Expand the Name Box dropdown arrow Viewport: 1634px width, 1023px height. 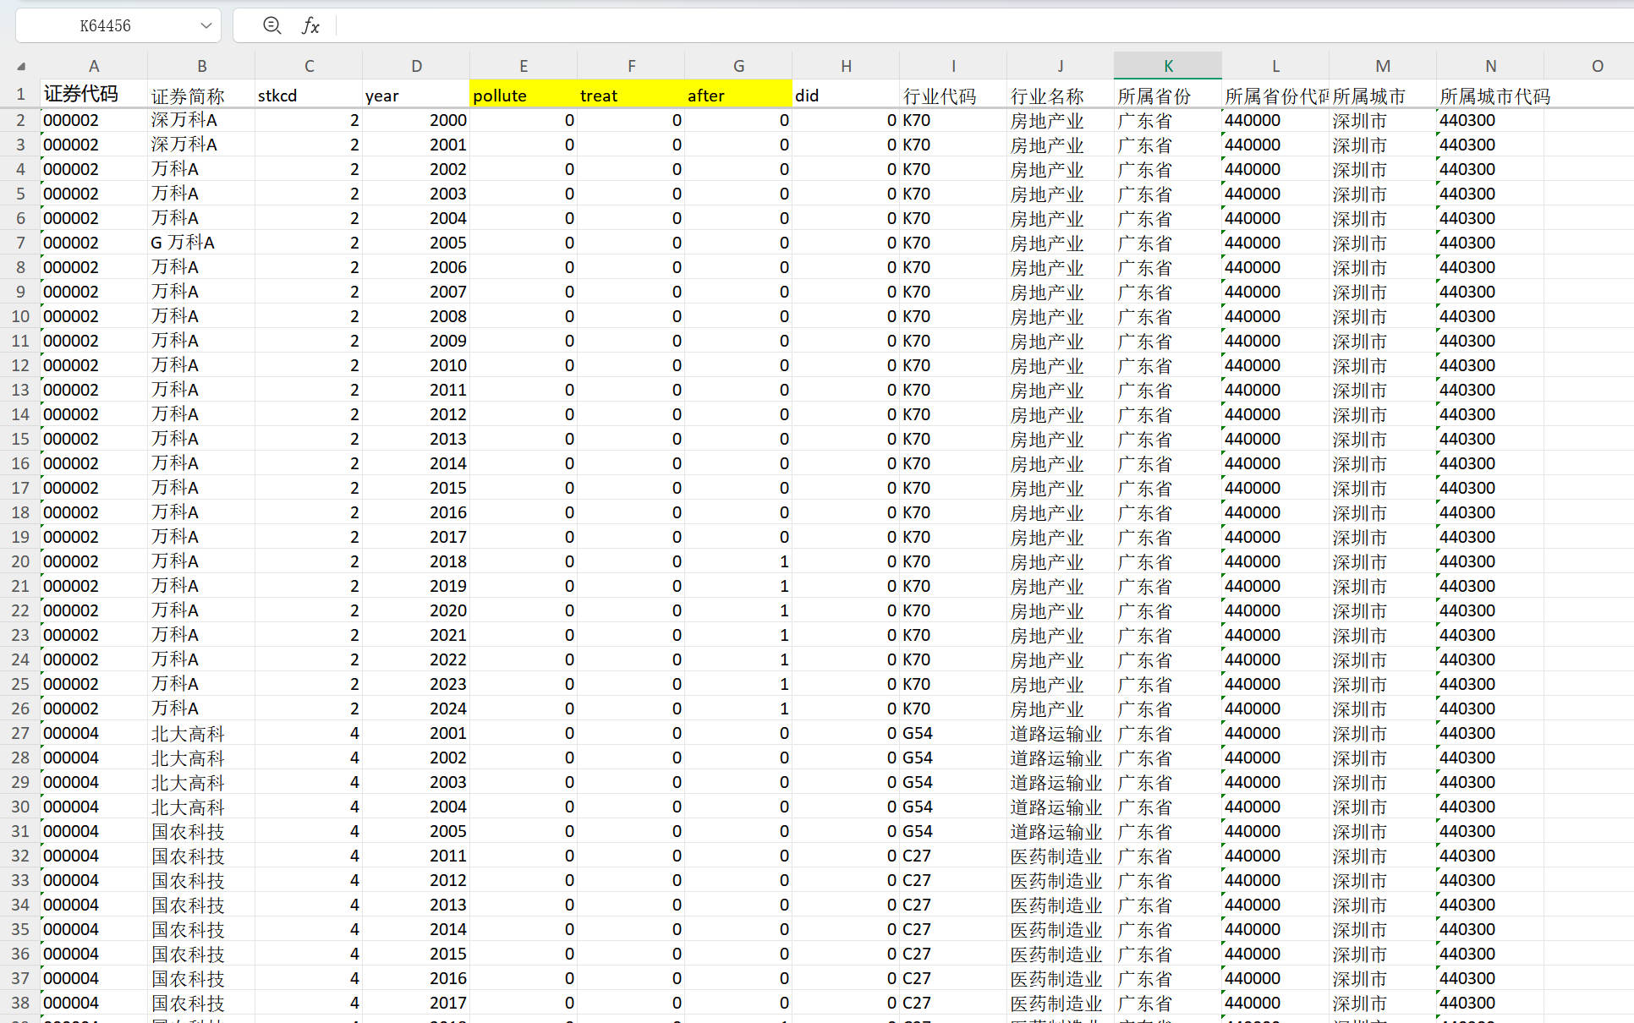[206, 25]
